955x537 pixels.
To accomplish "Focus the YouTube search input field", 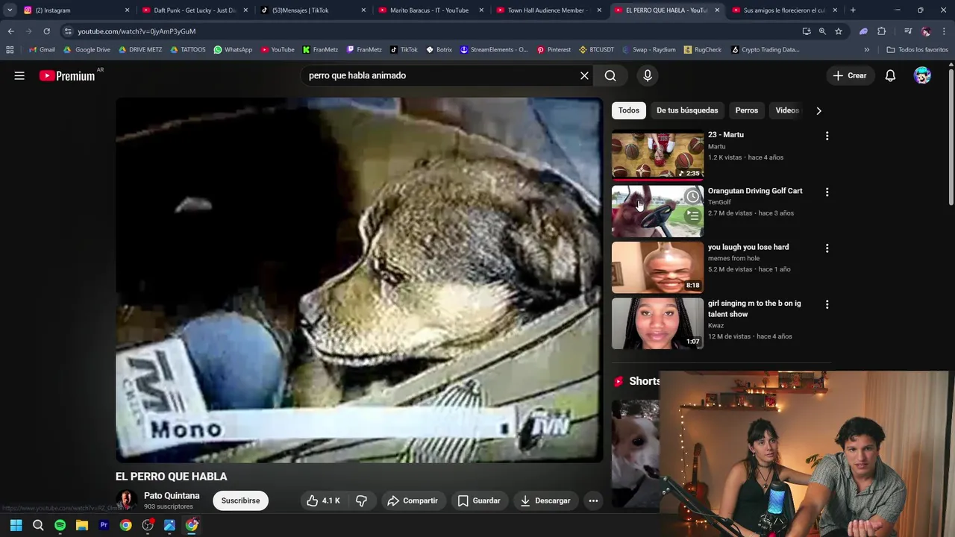I will (x=440, y=75).
